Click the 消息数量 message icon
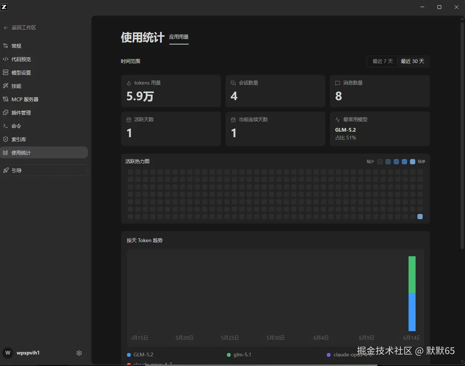This screenshot has width=465, height=366. coord(338,83)
